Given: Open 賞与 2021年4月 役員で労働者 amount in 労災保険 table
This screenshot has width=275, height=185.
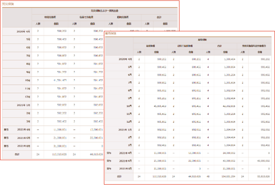Looking at the screenshot, I should tap(96, 130).
